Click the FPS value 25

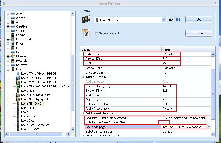click(164, 63)
